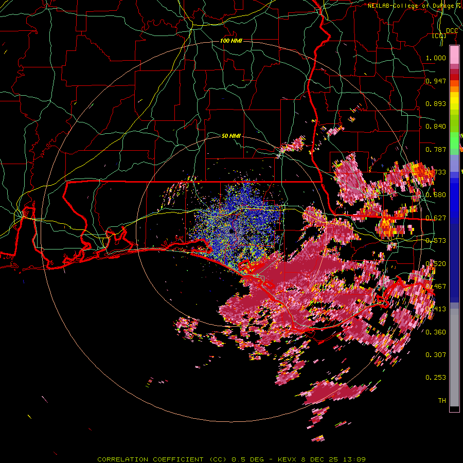Click the 0.520 scale value
The height and width of the screenshot is (463, 463).
(436, 264)
